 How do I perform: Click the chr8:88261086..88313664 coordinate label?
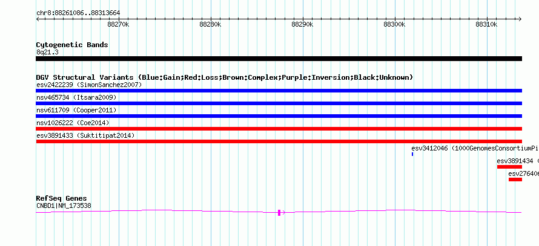(x=78, y=13)
